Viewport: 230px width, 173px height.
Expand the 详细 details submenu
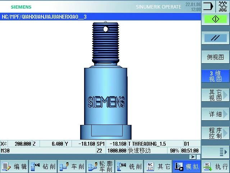pos(215,114)
